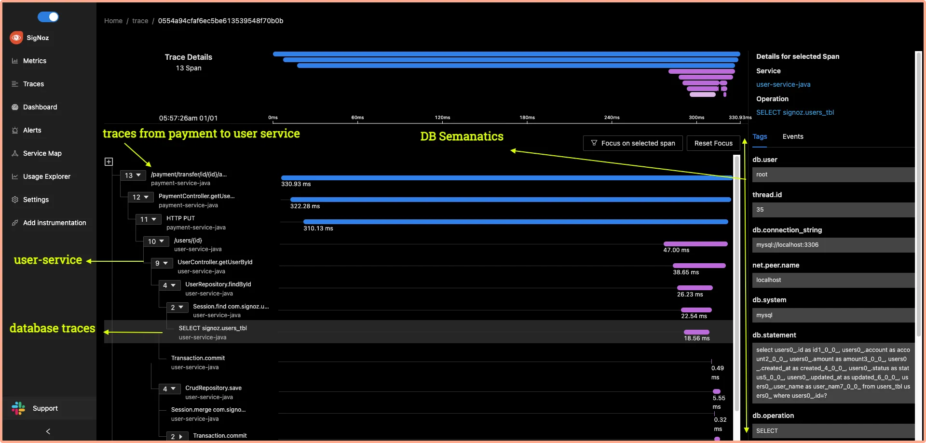The image size is (926, 443).
Task: Select the SELECT signoz.users_tbl span row
Action: click(x=419, y=332)
